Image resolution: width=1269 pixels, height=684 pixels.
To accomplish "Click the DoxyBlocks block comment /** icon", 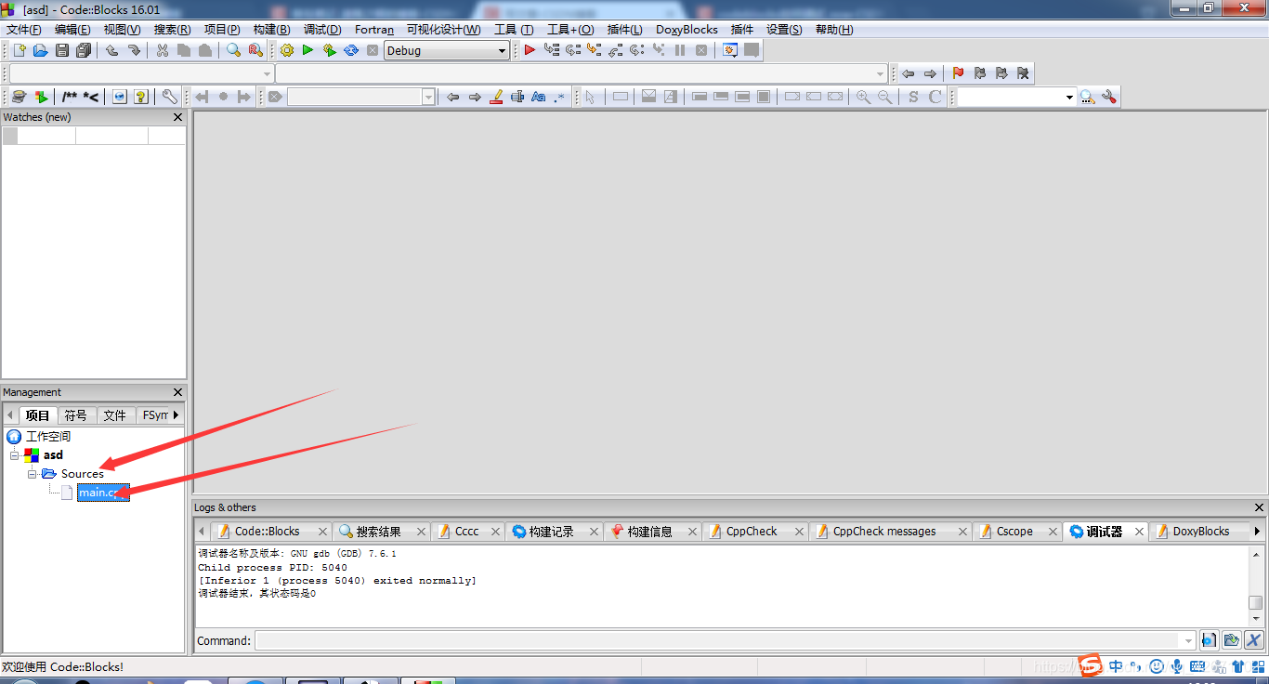I will (70, 97).
